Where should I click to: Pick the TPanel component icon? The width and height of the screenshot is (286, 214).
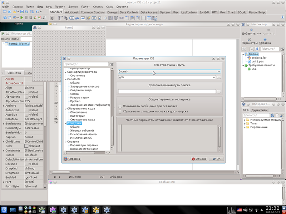(x=144, y=18)
